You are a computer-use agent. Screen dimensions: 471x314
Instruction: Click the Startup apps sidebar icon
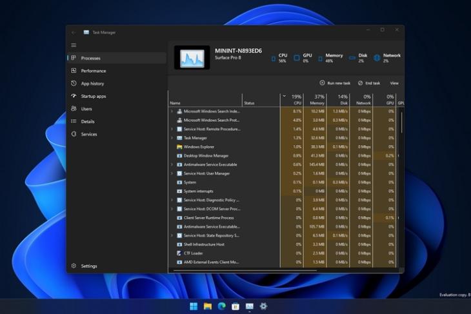pyautogui.click(x=74, y=96)
